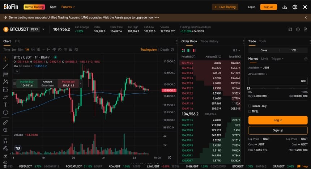Open the language globe selector
Viewport: 311px width, 169px height.
point(295,7)
